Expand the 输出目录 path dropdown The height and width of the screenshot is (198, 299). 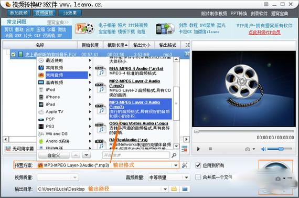click(x=165, y=189)
